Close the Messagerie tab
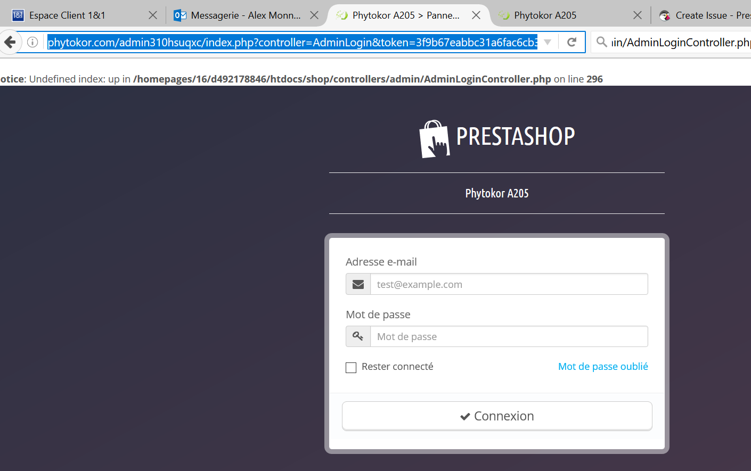This screenshot has width=751, height=471. tap(314, 15)
